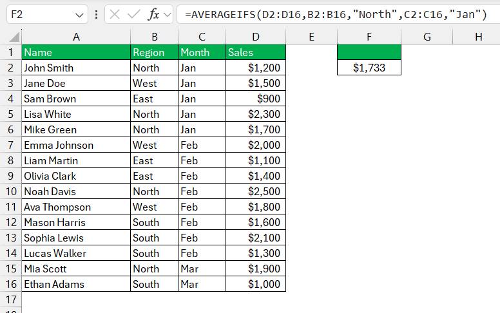
Task: Click the Select All corner triangle
Action: click(14, 37)
